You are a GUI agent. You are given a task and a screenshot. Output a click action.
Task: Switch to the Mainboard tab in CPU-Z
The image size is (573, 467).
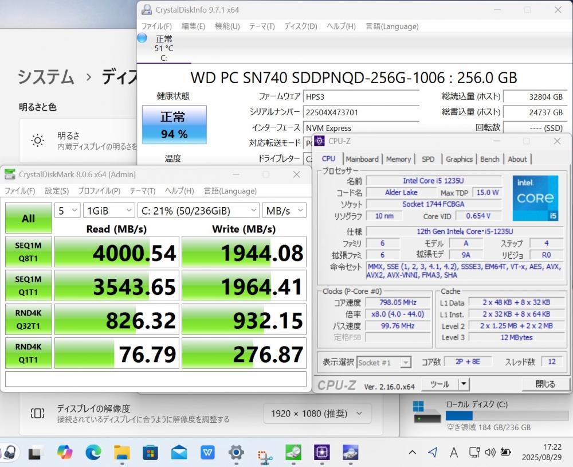[x=362, y=159]
